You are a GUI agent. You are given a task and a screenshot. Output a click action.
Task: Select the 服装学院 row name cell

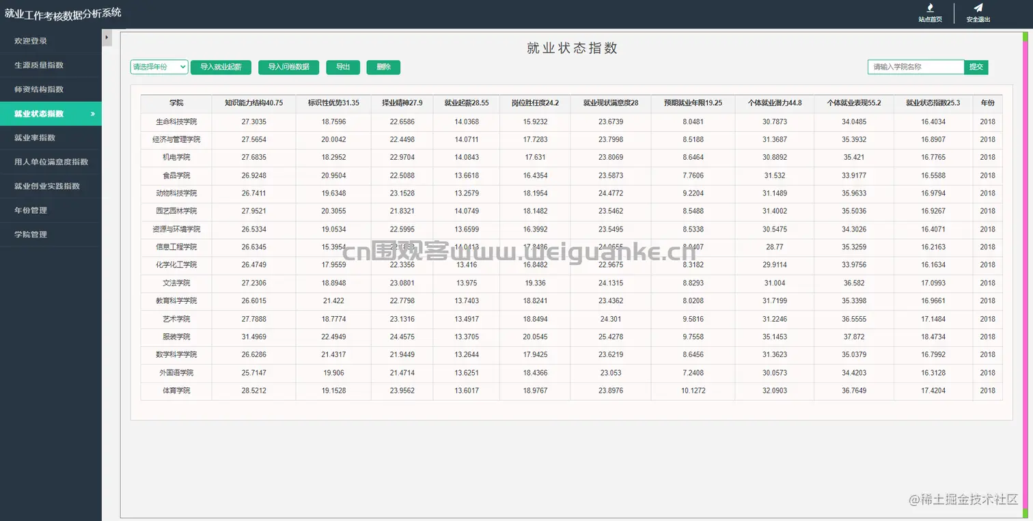(x=176, y=337)
